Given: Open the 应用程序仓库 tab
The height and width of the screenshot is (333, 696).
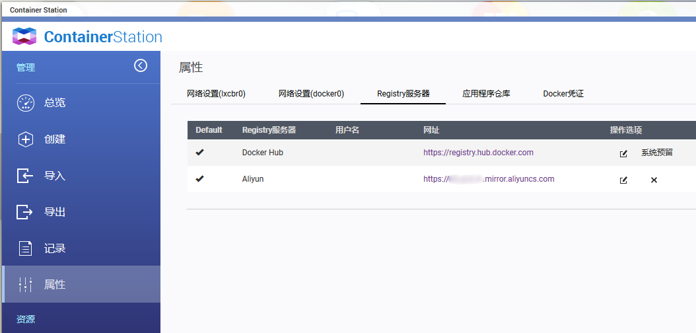Looking at the screenshot, I should [486, 94].
